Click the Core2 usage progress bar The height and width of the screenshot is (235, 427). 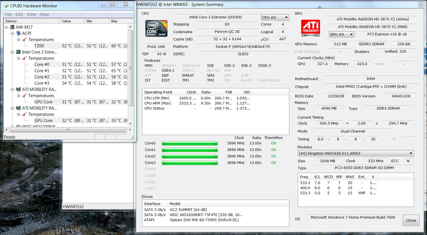point(190,156)
